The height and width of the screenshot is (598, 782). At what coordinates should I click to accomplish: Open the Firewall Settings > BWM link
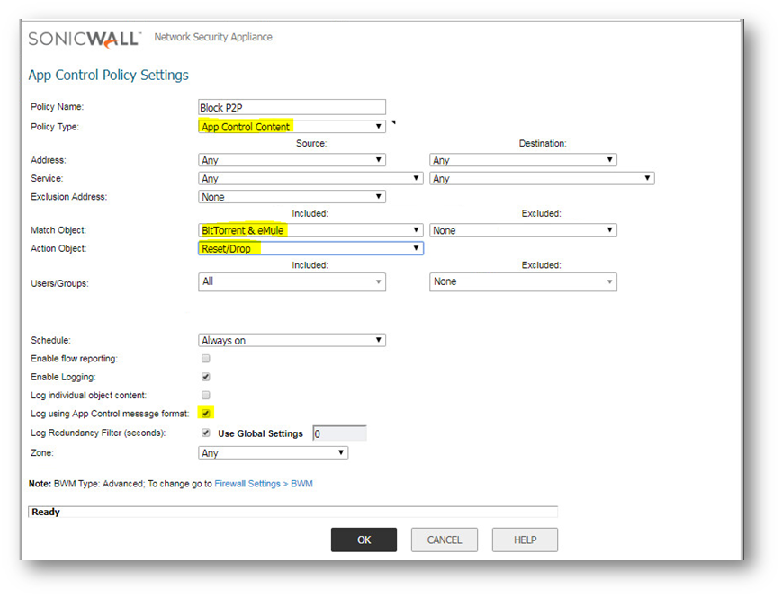click(x=264, y=484)
